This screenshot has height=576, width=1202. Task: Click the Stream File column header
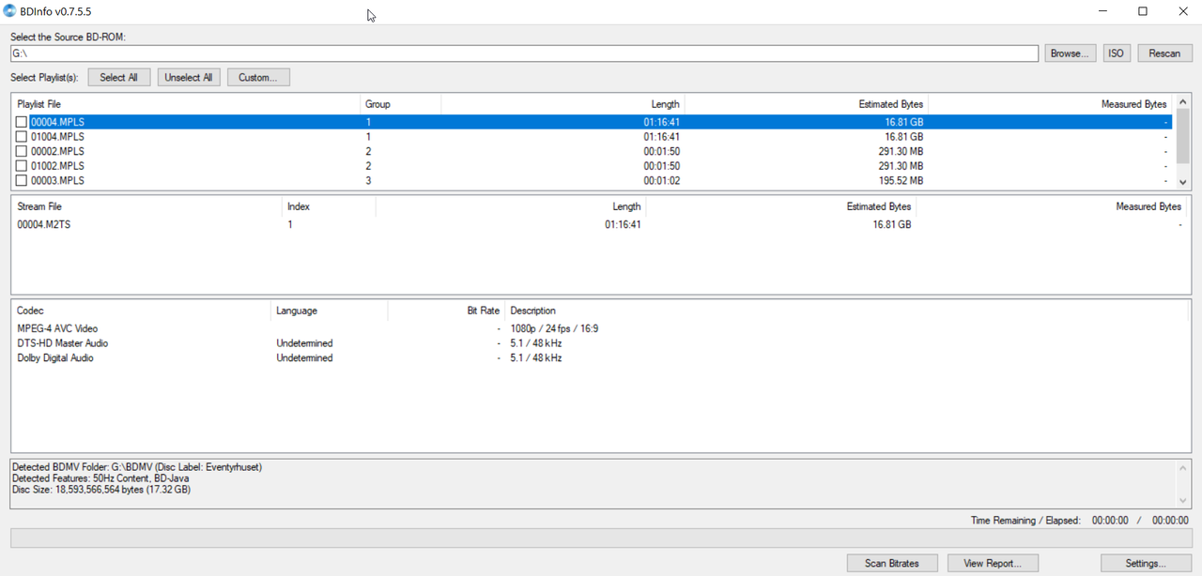pos(146,206)
